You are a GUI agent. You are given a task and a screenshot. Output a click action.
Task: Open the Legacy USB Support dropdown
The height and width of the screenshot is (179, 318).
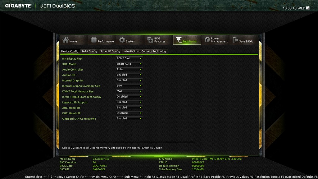[129, 102]
